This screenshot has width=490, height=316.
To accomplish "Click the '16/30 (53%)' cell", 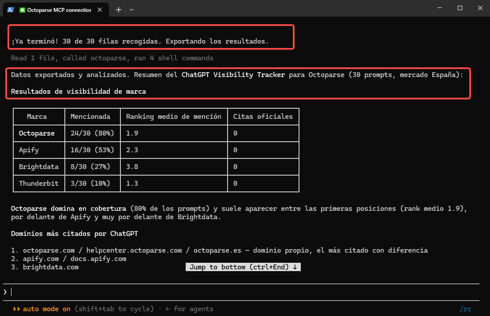I will tap(92, 150).
